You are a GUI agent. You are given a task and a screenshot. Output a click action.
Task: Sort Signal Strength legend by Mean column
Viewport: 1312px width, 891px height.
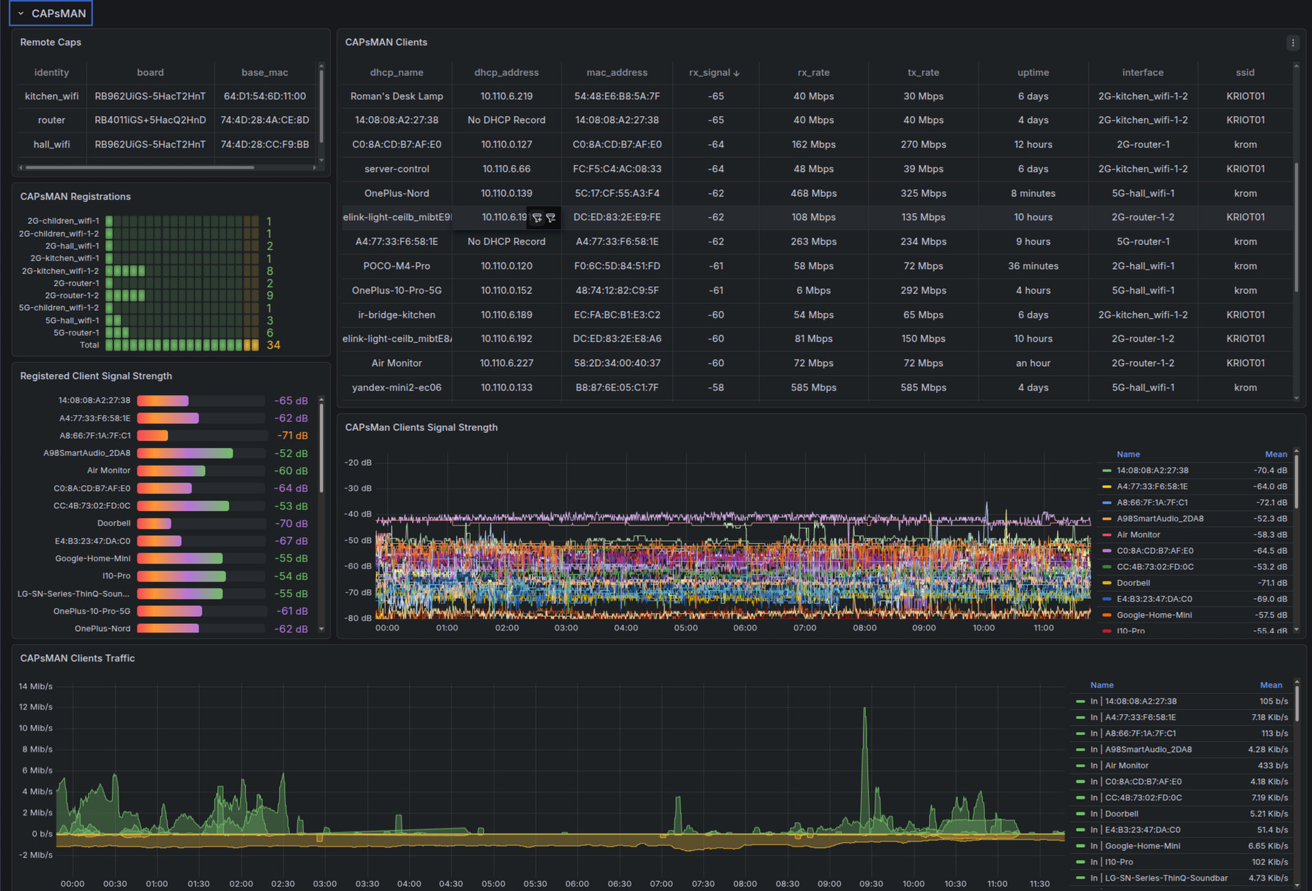point(1275,454)
